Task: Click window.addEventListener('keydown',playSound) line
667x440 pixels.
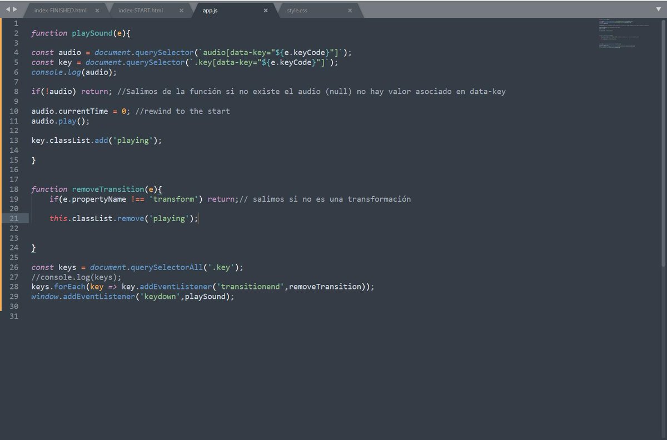Action: tap(133, 297)
